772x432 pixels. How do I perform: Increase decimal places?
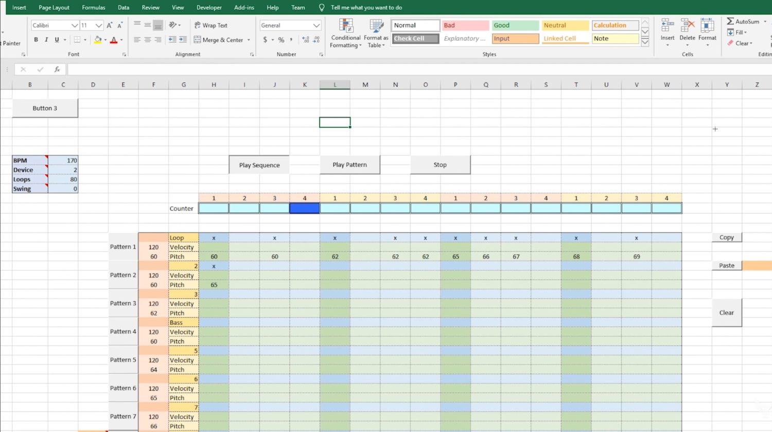click(x=306, y=40)
